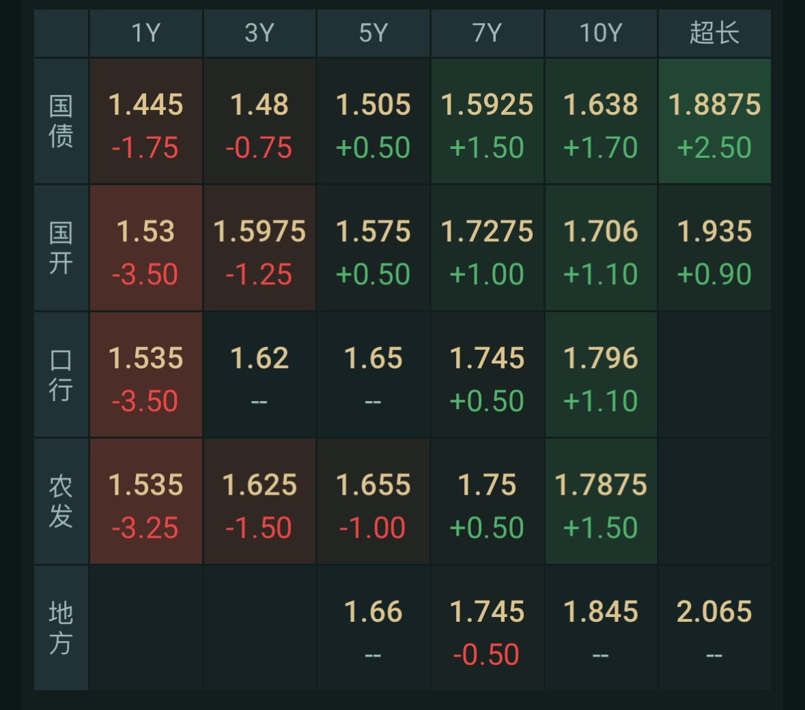Open the 地方 row label

click(61, 628)
